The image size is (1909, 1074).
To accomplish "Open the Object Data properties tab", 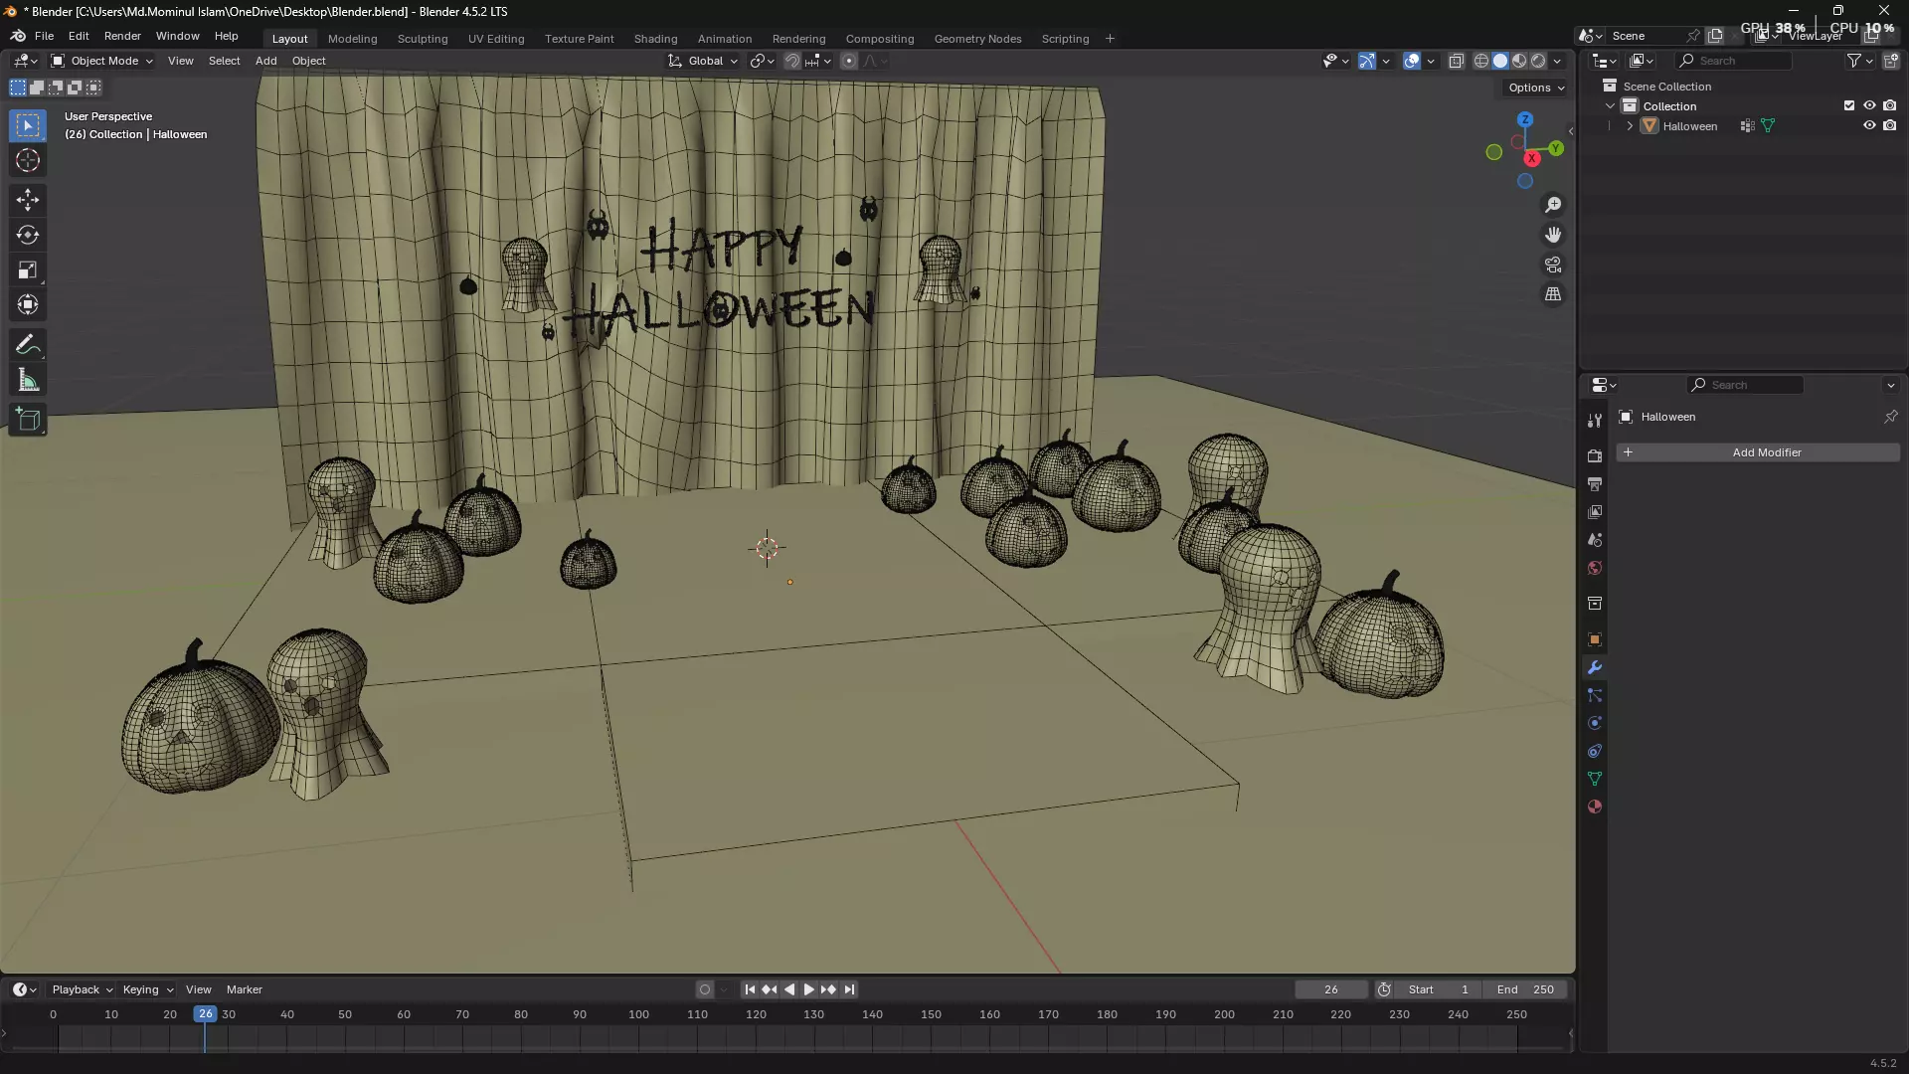I will tap(1595, 779).
